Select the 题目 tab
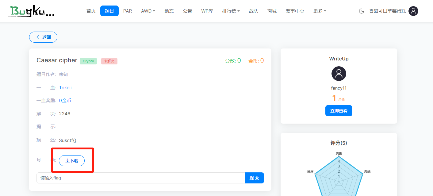Image resolution: width=433 pixels, height=196 pixels. (109, 10)
